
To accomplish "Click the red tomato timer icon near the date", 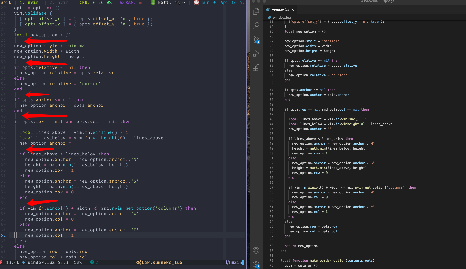I will pyautogui.click(x=196, y=2).
